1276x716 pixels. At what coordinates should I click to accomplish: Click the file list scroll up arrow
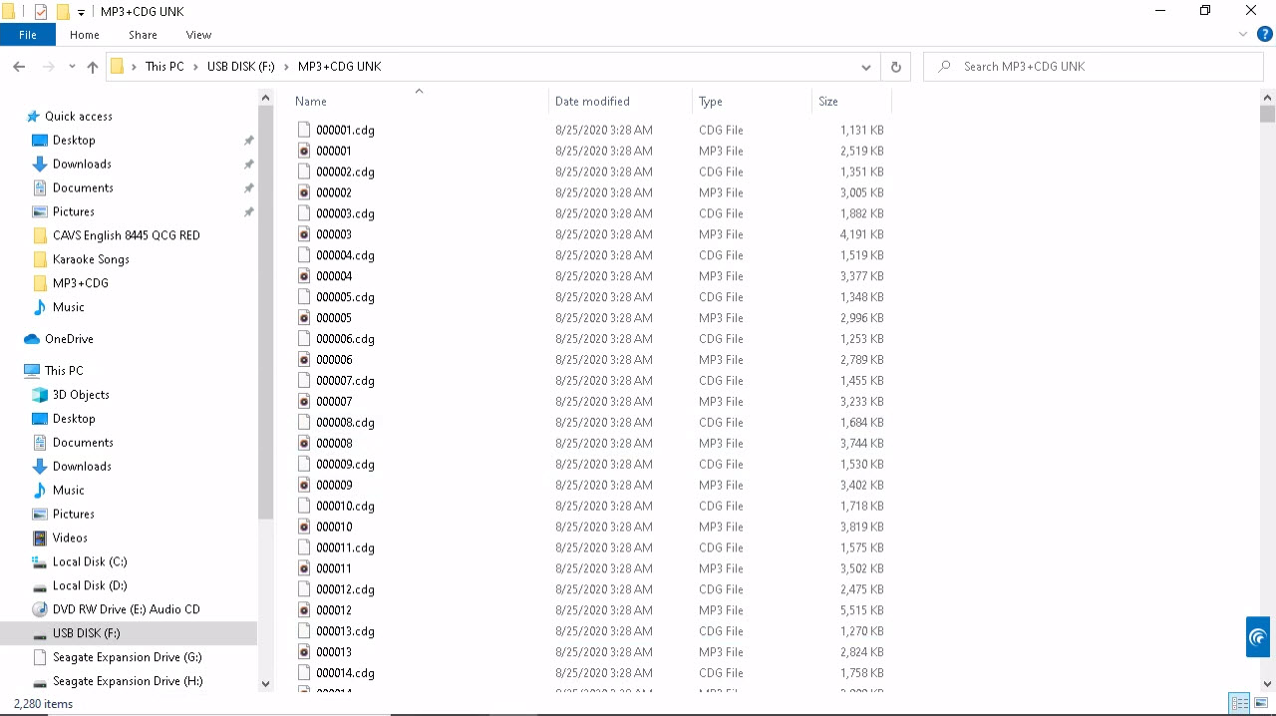pyautogui.click(x=1267, y=98)
